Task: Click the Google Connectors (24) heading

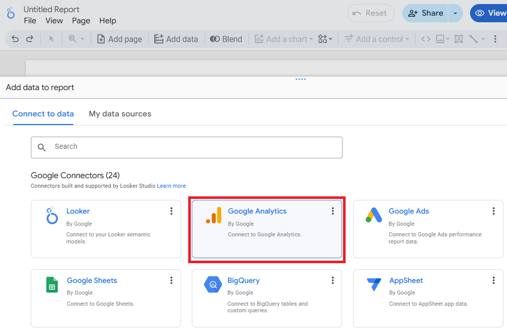Action: click(x=75, y=175)
